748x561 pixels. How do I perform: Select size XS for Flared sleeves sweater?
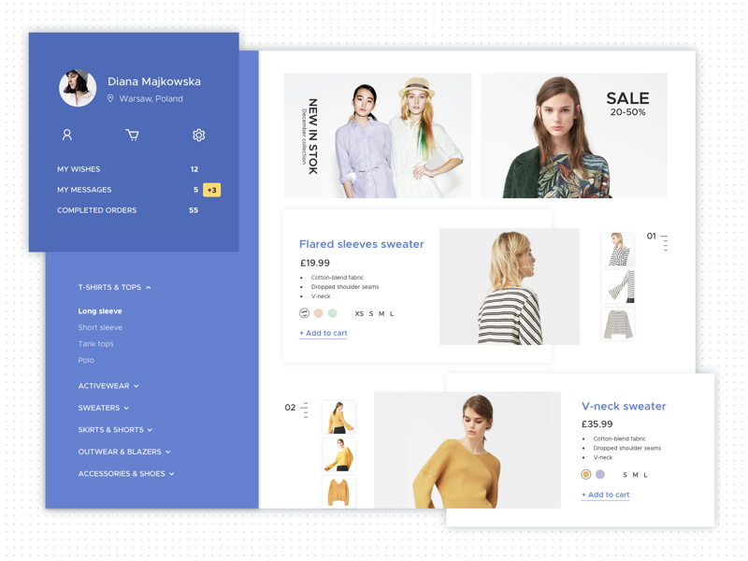359,314
